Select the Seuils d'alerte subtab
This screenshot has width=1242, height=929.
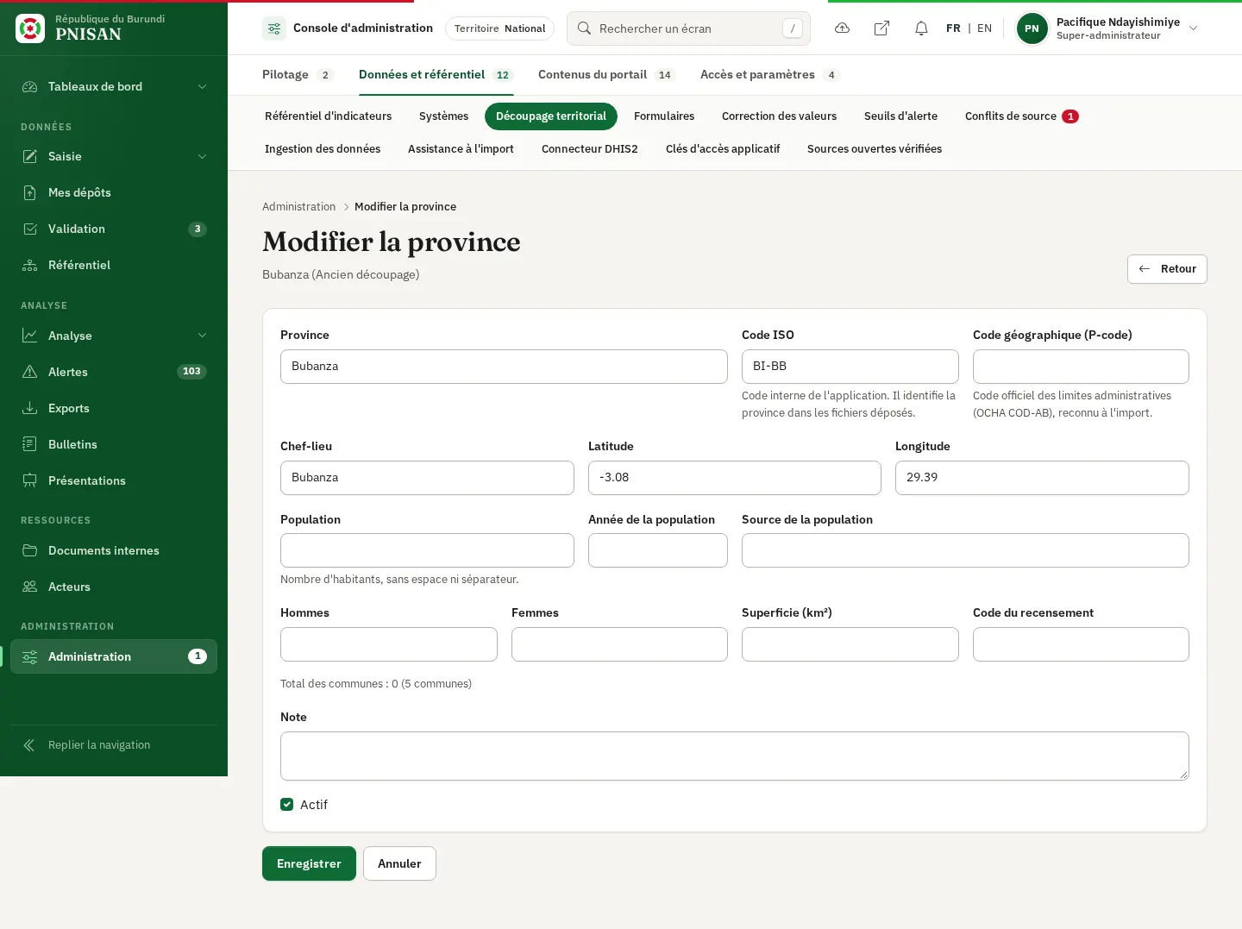pyautogui.click(x=900, y=116)
